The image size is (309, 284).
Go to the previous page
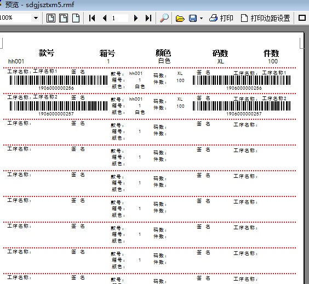(x=105, y=18)
